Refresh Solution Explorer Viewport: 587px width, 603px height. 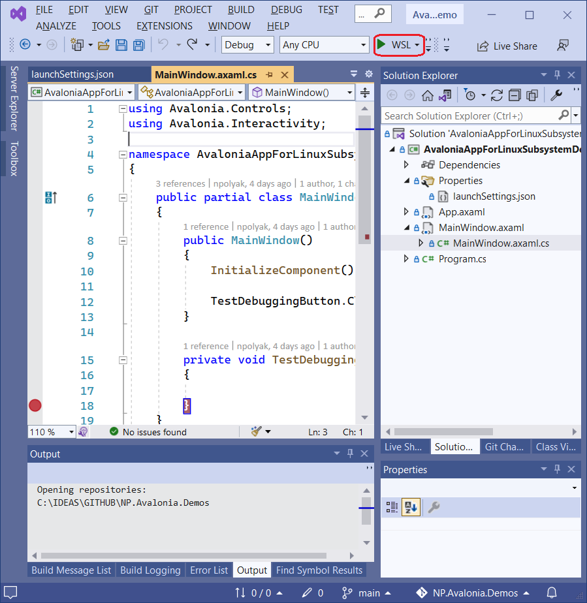[497, 95]
